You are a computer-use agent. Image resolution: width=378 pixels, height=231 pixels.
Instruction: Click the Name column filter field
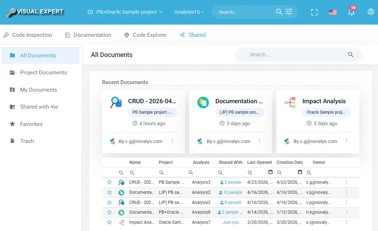click(x=143, y=173)
